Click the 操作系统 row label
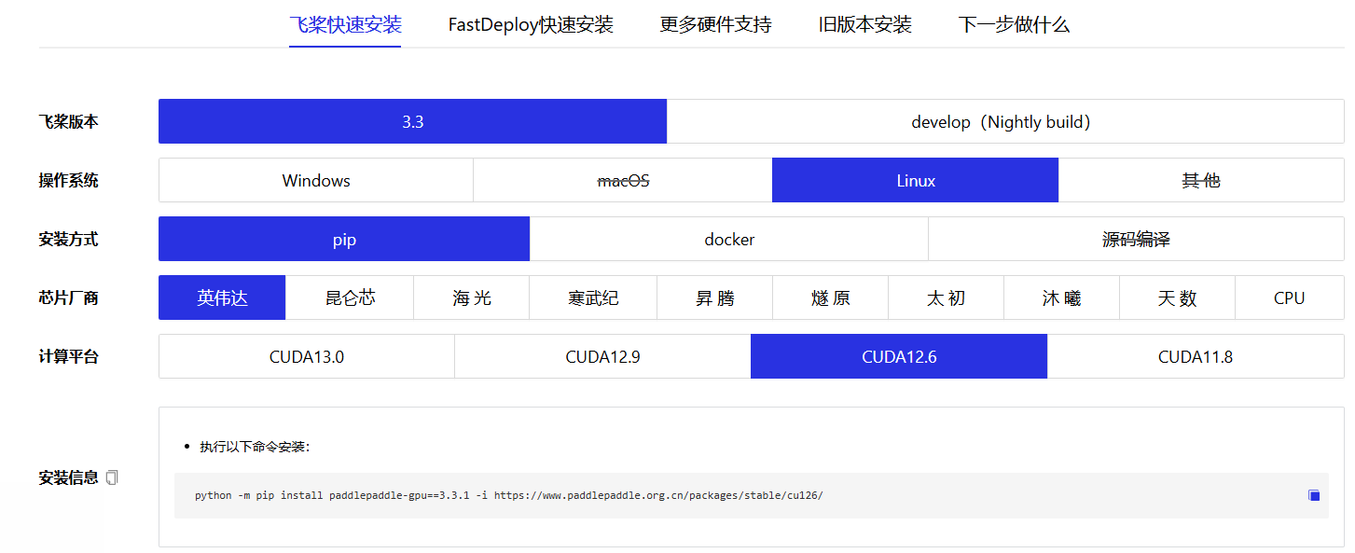Viewport: 1355px width, 553px height. coord(68,180)
